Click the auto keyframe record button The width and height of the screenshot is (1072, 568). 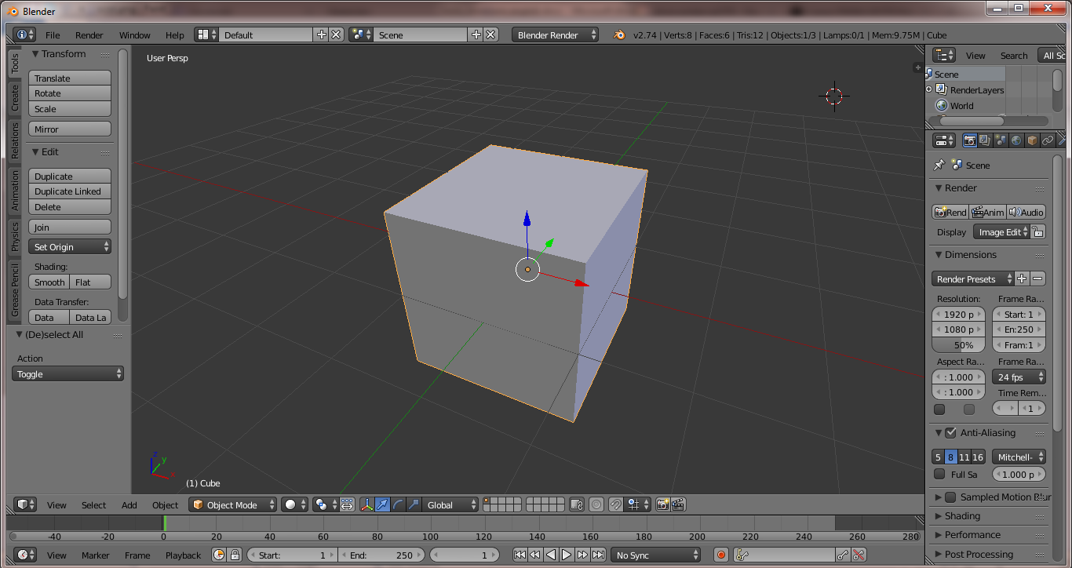(x=722, y=555)
